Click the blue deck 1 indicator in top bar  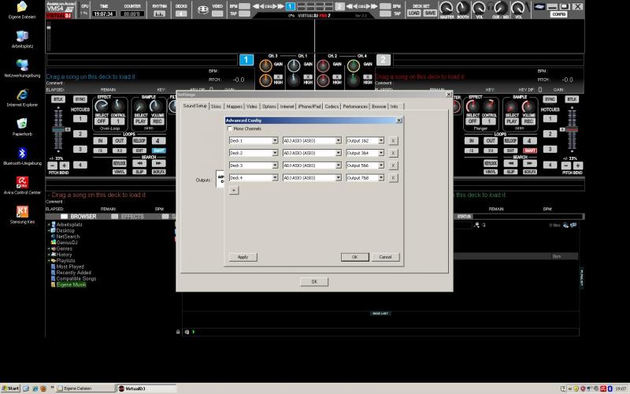290,6
